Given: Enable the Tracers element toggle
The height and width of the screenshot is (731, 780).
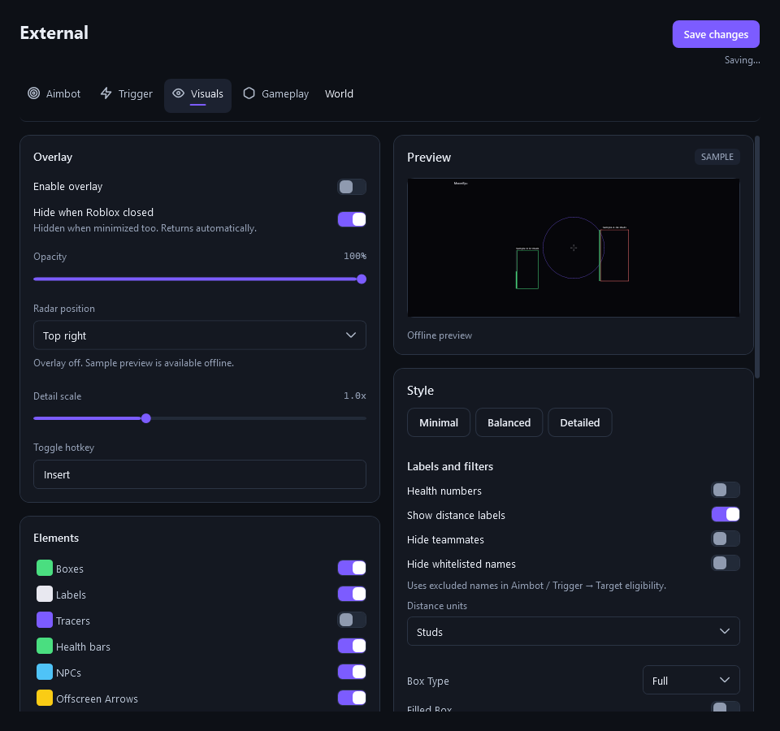Looking at the screenshot, I should click(352, 620).
